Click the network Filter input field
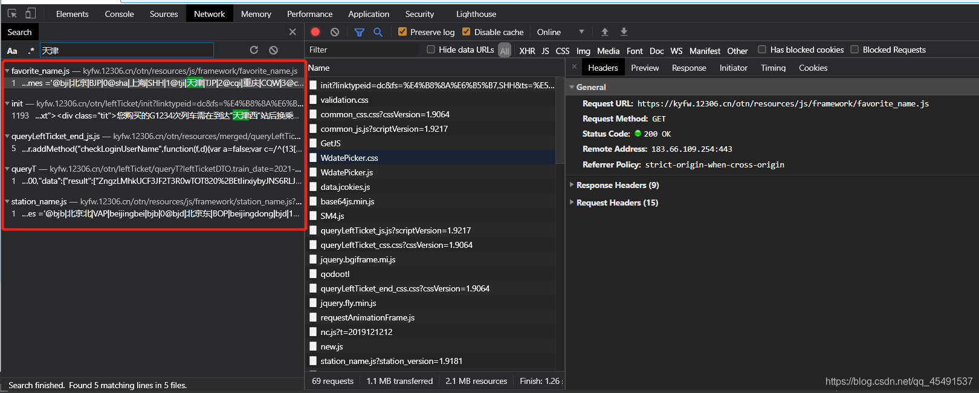Screen dimensions: 979x393 click(362, 50)
